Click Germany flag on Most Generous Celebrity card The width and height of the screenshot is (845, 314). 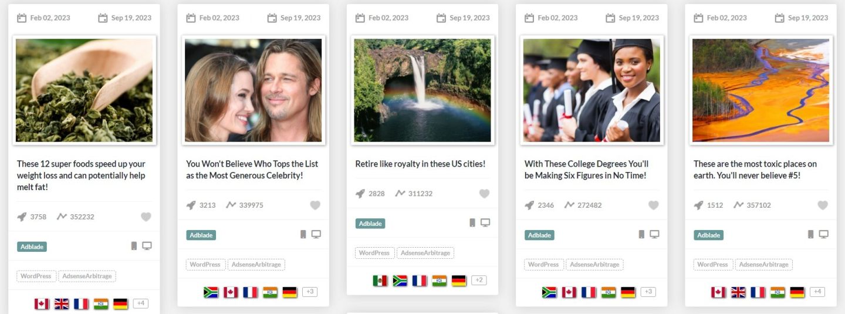pos(290,292)
